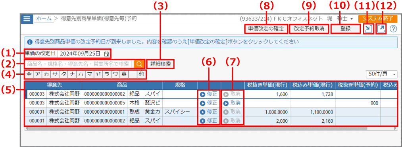
Task: Select the 他 other filter
Action: [141, 74]
